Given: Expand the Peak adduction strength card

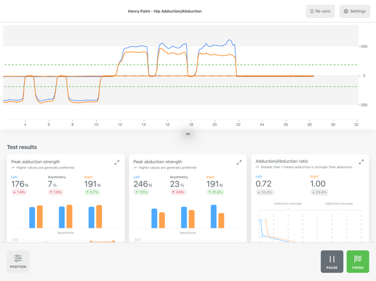Looking at the screenshot, I should (117, 163).
